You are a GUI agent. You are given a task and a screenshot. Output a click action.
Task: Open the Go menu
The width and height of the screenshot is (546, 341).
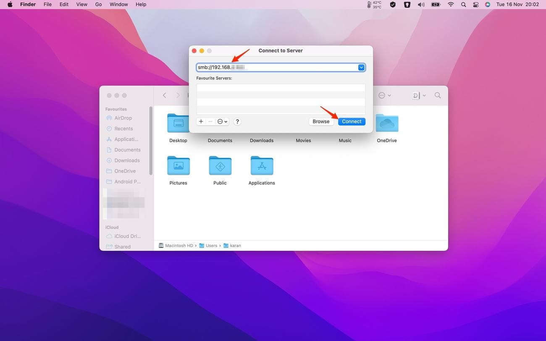coord(99,4)
